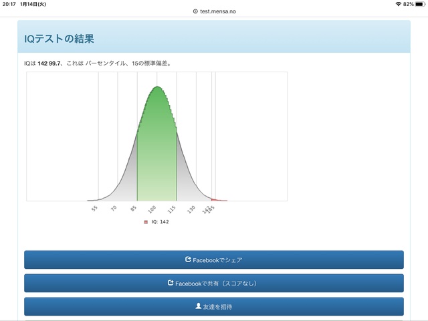This screenshot has height=321, width=428.
Task: Tap the 20:17 clock in status bar
Action: 9,4
